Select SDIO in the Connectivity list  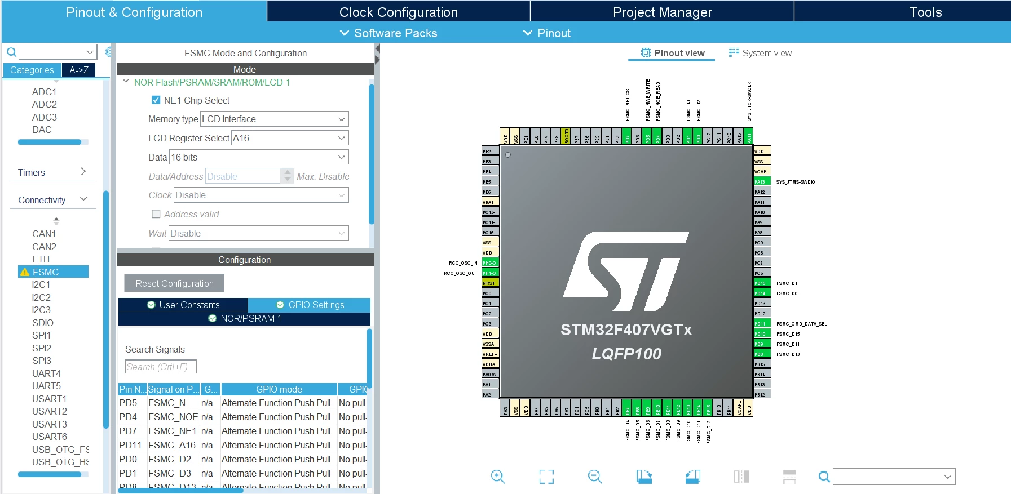pyautogui.click(x=43, y=323)
